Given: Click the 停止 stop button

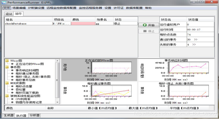Looking at the screenshot, I should (x=149, y=31).
